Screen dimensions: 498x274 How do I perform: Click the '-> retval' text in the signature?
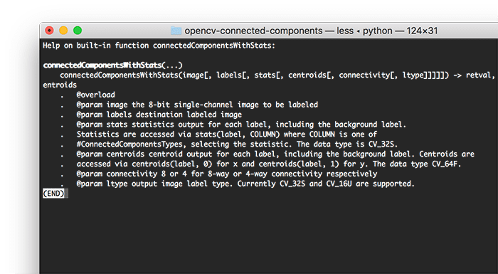pos(474,75)
